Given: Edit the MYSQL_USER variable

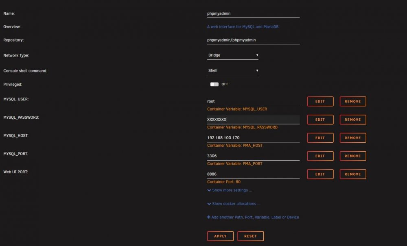Looking at the screenshot, I should tap(320, 101).
